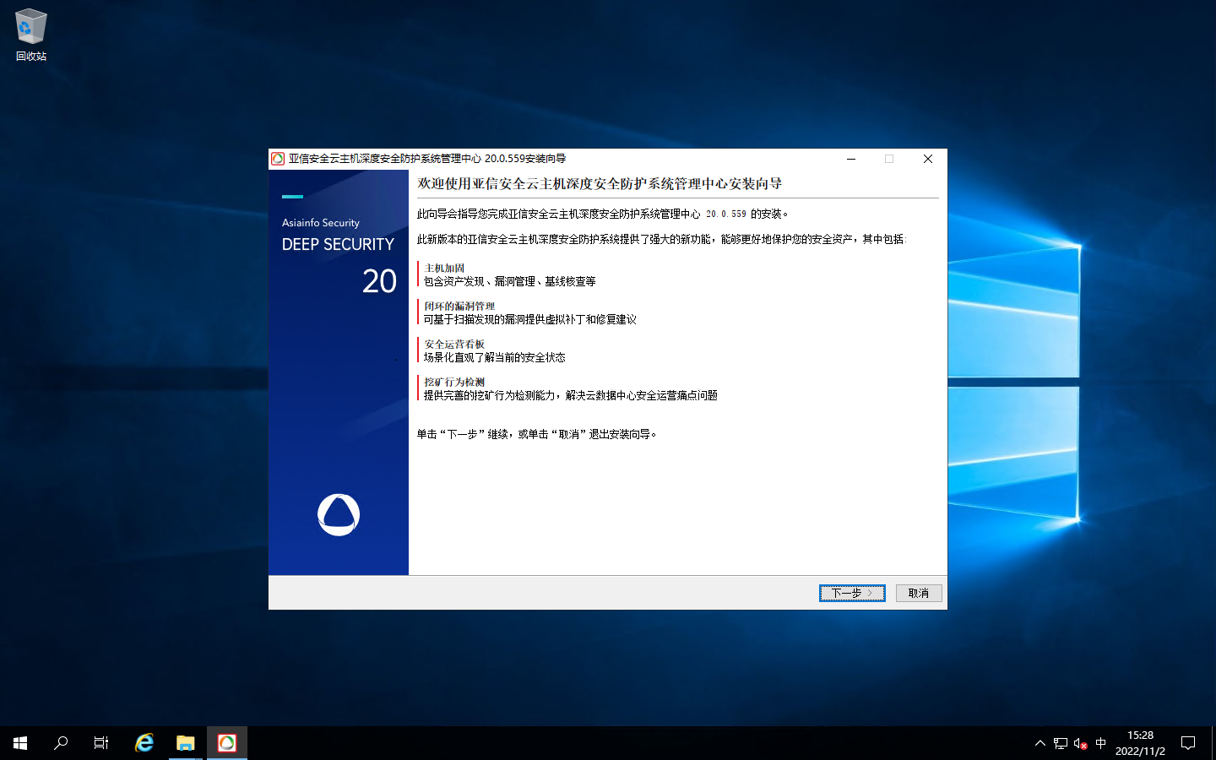Switch input method via 中 indicator

[1100, 743]
